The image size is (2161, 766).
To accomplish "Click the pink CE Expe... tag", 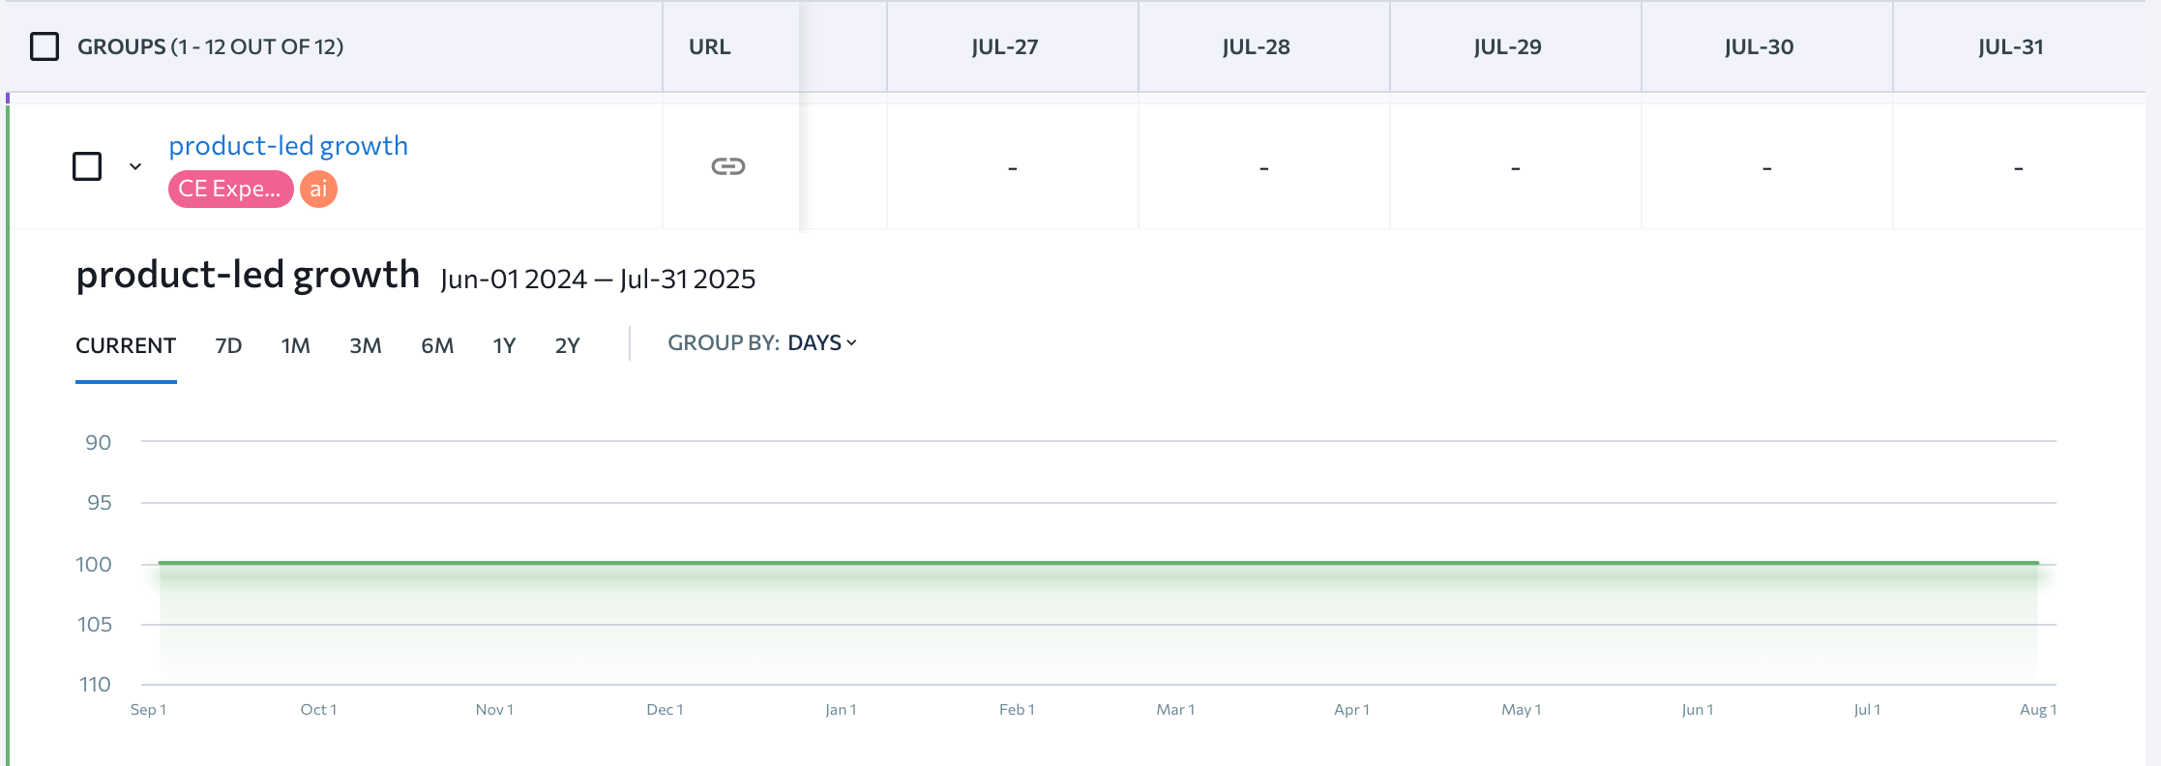I will coord(230,189).
